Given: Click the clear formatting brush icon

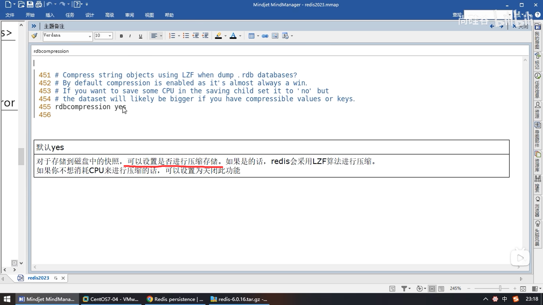Looking at the screenshot, I should [35, 36].
